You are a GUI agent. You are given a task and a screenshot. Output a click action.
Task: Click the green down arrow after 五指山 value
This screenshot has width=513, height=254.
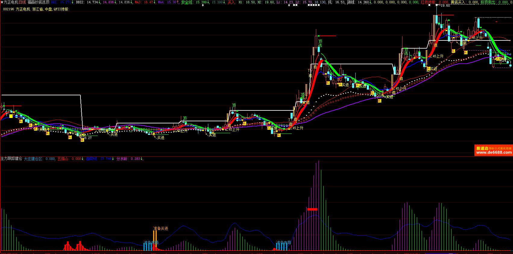[x=83, y=159]
